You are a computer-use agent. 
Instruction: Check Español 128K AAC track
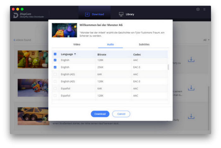pyautogui.click(x=55, y=96)
